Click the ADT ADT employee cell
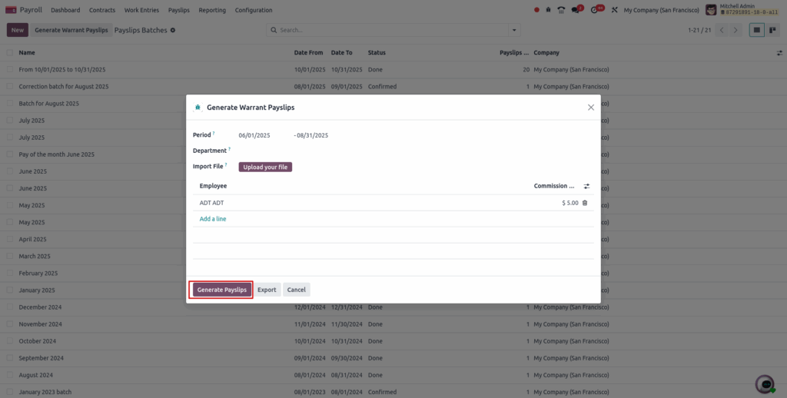The height and width of the screenshot is (398, 787). (x=212, y=204)
